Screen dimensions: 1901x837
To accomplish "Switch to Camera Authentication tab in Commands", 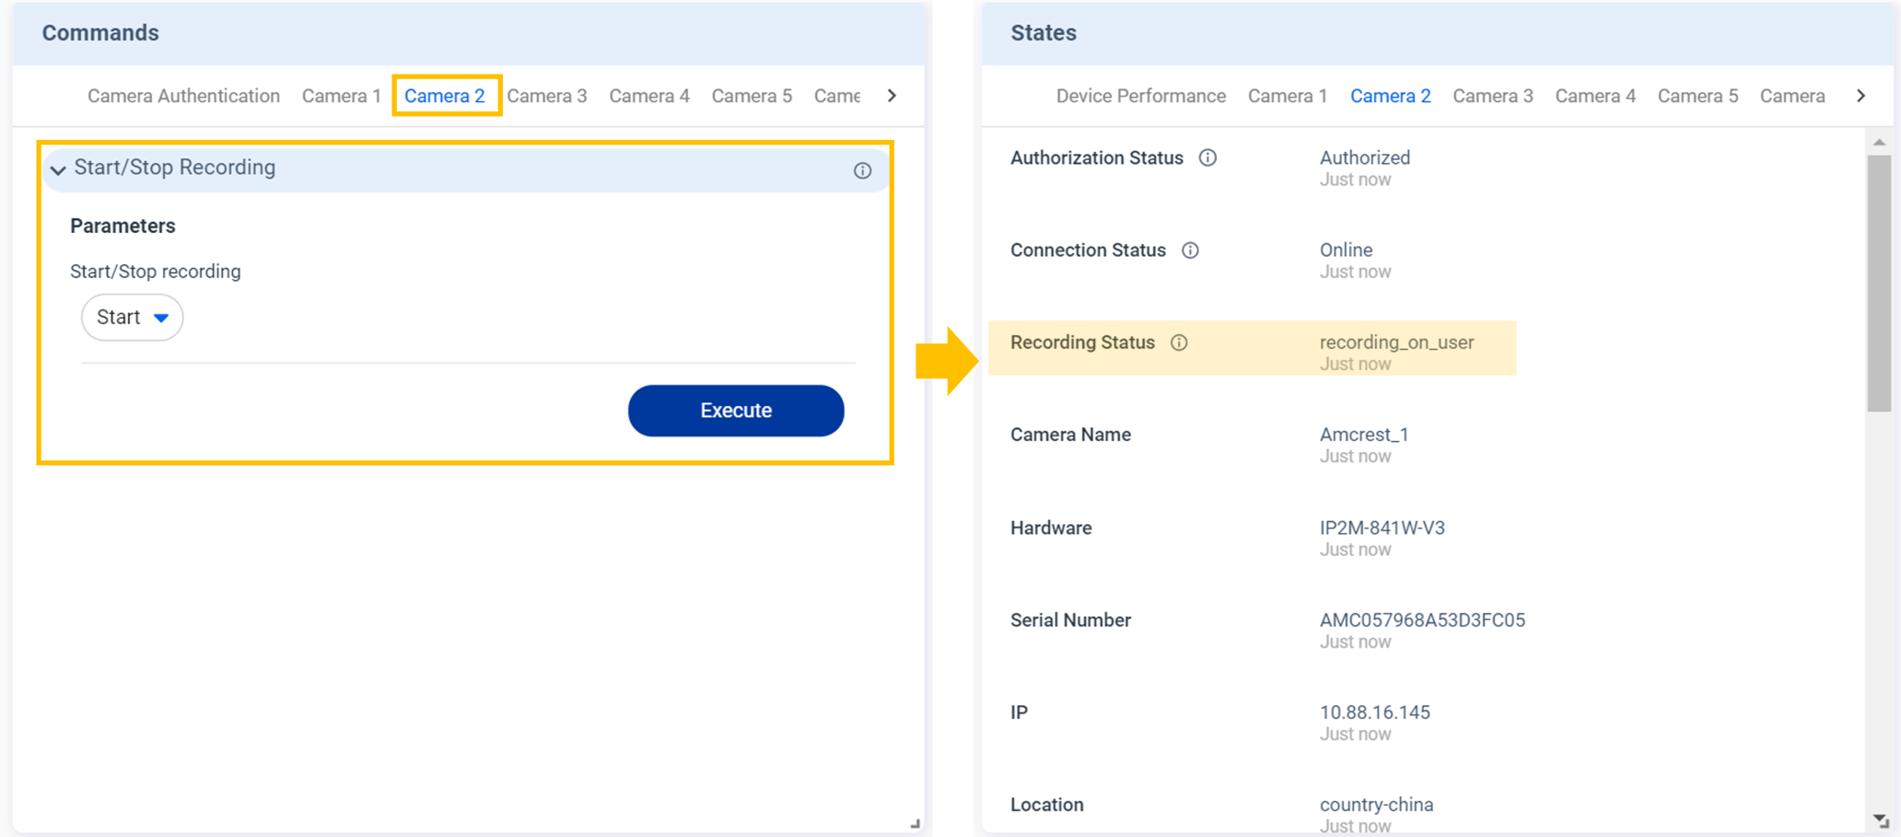I will [x=183, y=96].
